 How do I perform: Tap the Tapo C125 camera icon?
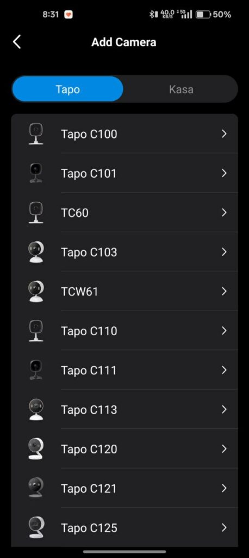[x=36, y=527]
